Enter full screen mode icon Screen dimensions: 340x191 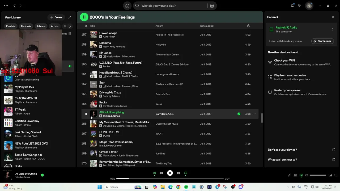point(336,175)
